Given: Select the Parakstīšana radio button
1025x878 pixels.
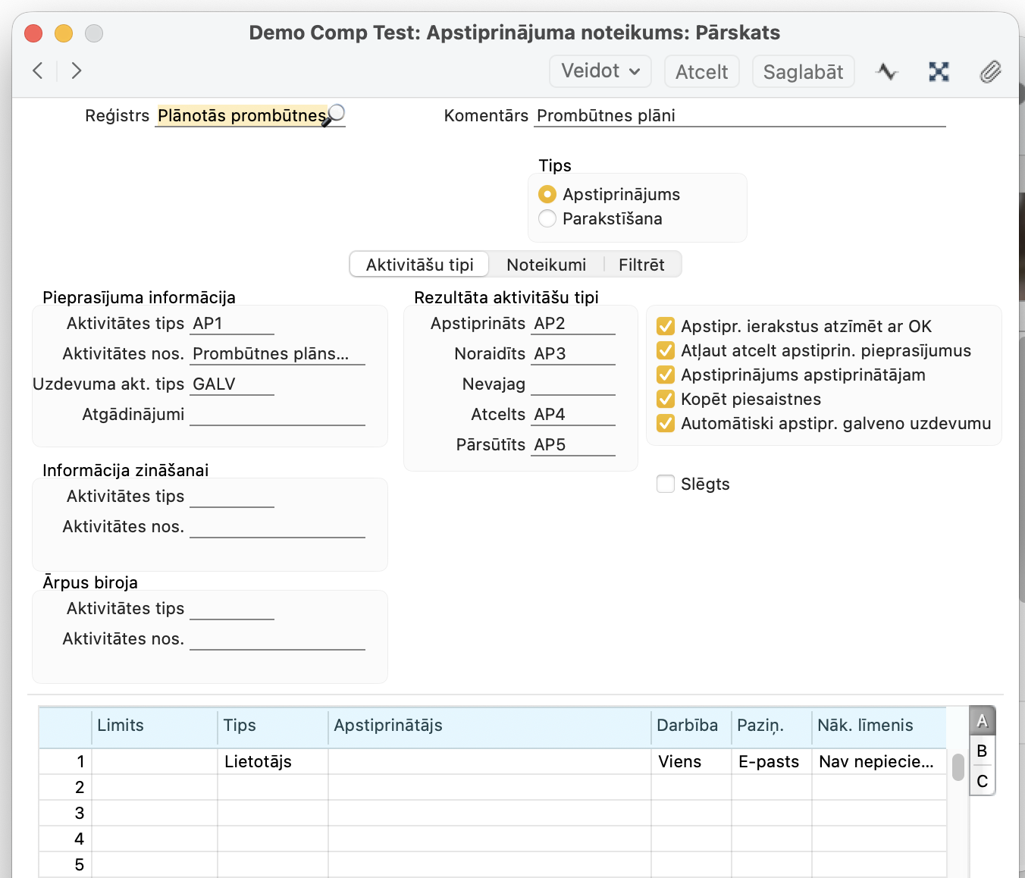Looking at the screenshot, I should point(547,219).
